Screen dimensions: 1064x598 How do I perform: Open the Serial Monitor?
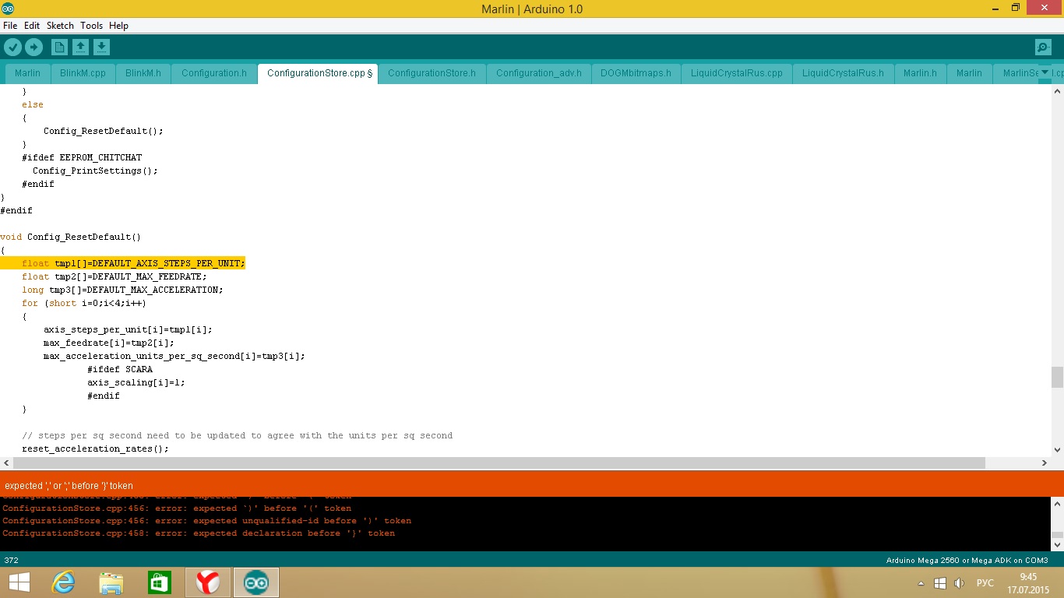coord(1043,47)
